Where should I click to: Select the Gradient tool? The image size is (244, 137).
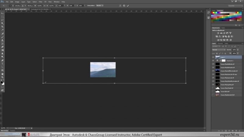[2, 50]
